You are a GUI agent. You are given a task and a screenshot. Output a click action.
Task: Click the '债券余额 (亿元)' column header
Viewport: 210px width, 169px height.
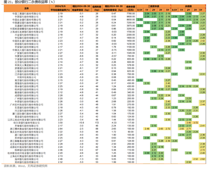pyautogui.click(x=131, y=8)
